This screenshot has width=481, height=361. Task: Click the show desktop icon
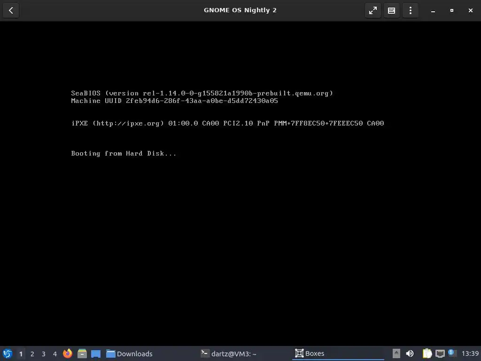pos(96,353)
